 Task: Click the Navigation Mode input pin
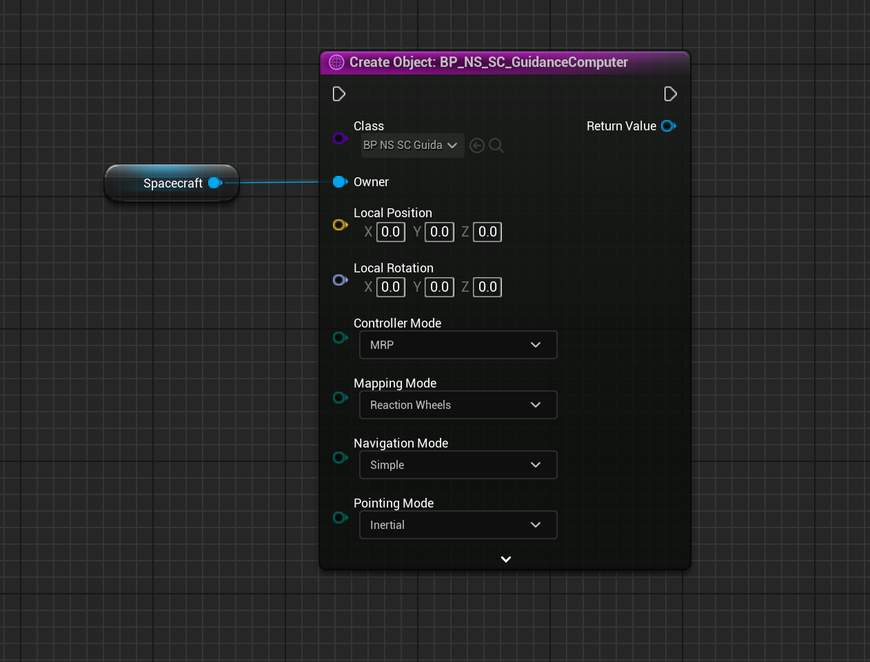[340, 457]
